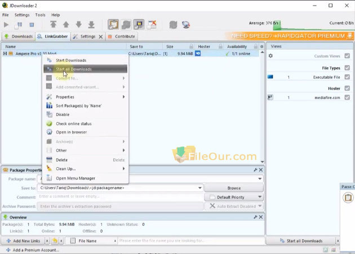
Task: Select Check online status menu entry
Action: pyautogui.click(x=85, y=123)
